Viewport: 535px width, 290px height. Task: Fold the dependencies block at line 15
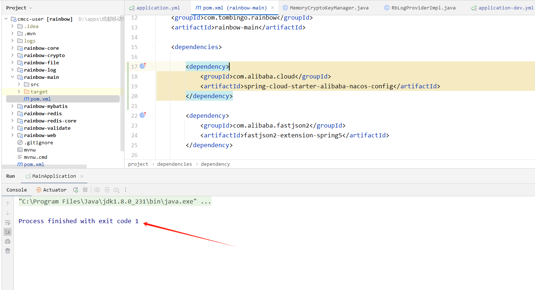coord(152,47)
